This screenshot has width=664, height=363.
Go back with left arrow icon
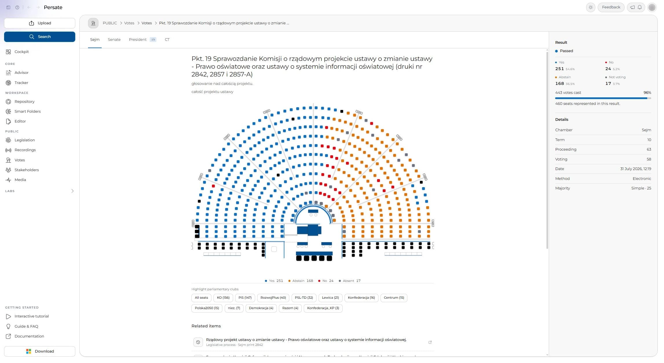pyautogui.click(x=29, y=8)
